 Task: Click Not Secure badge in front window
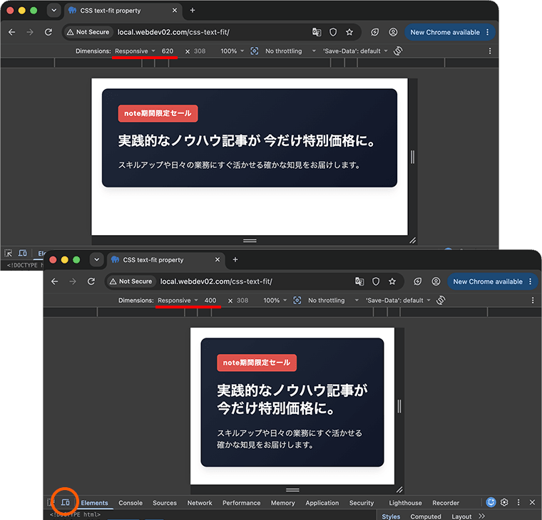coord(131,281)
